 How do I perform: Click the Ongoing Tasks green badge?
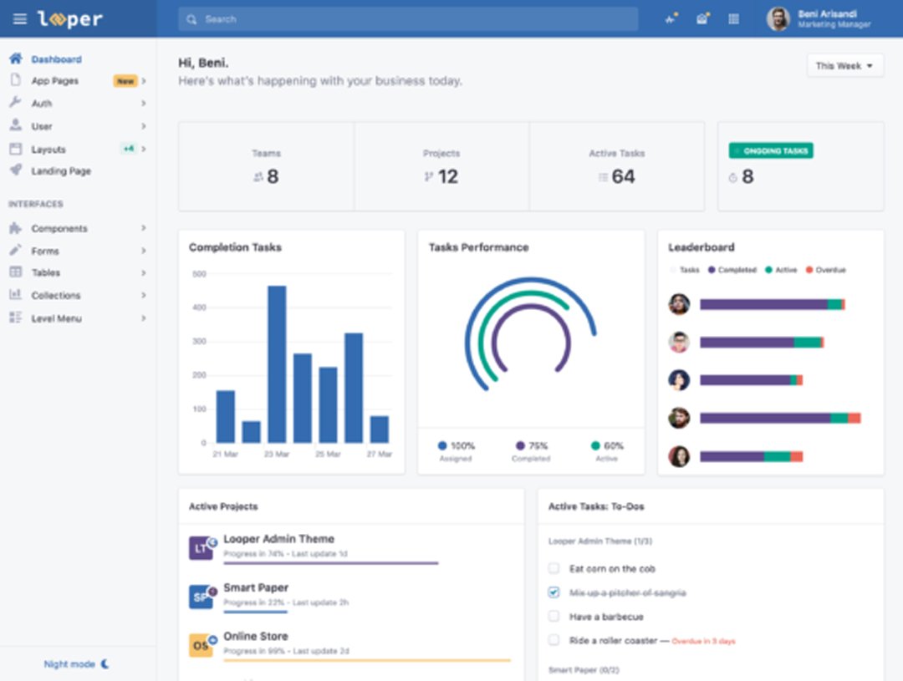pyautogui.click(x=770, y=151)
